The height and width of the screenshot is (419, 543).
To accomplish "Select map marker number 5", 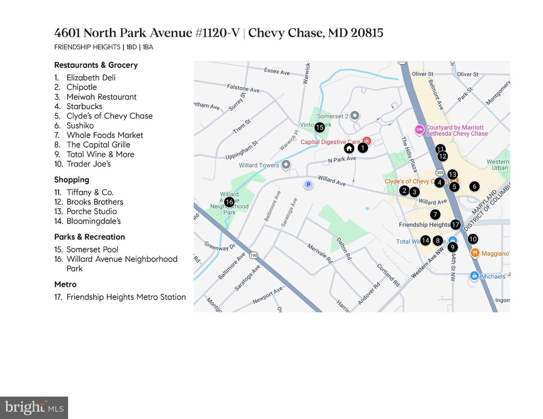I will click(x=454, y=187).
